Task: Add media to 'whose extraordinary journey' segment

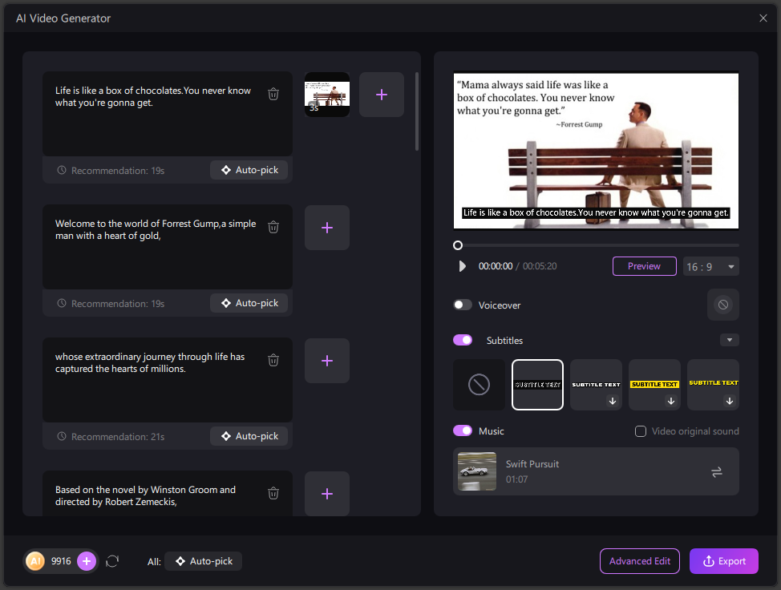Action: [326, 361]
